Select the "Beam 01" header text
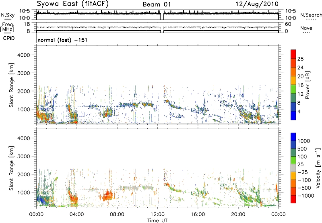This screenshot has width=322, height=223. 157,4
